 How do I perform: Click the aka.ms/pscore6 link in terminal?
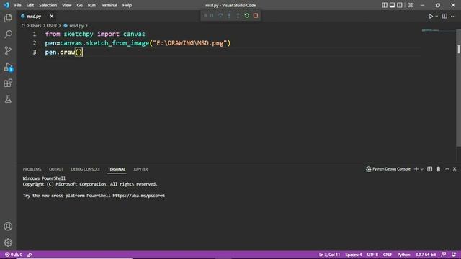139,196
